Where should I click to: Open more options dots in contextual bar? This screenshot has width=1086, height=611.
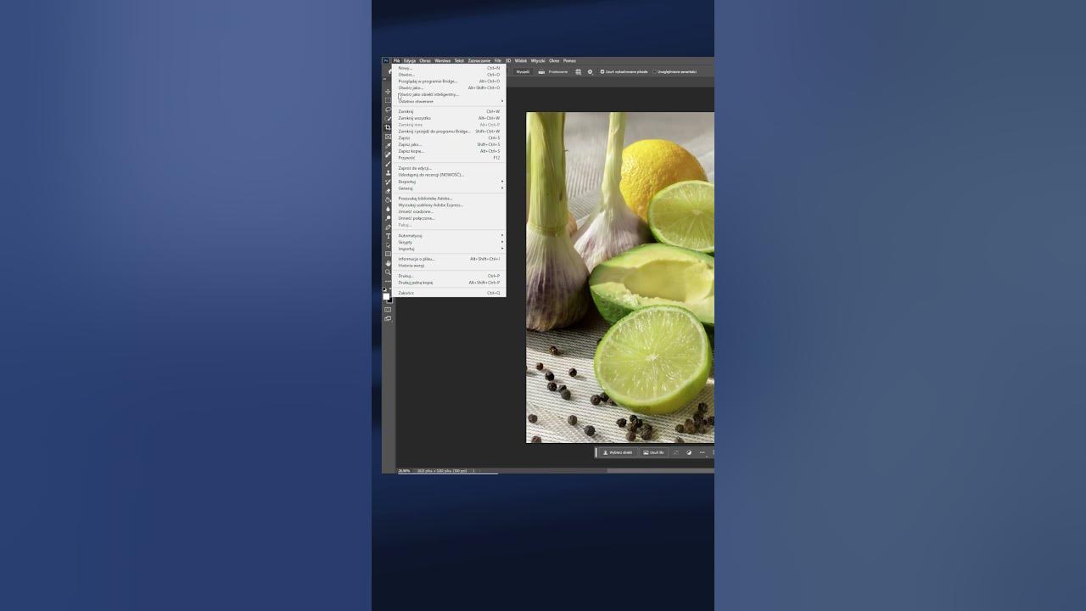click(x=703, y=452)
